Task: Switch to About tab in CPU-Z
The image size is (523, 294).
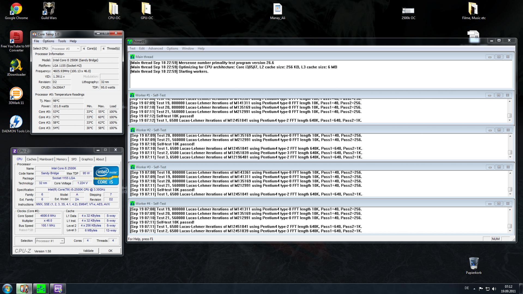Action: [100, 159]
